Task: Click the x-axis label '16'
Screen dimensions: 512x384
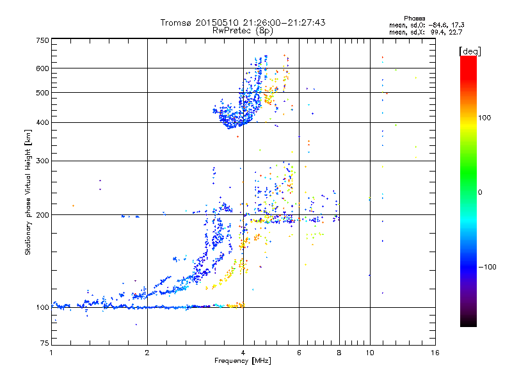Action: pos(435,353)
